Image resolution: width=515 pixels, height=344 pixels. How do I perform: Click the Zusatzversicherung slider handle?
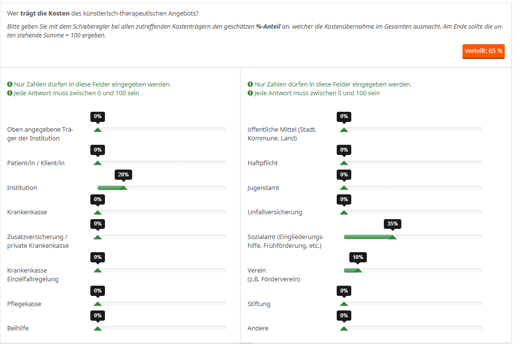98,237
